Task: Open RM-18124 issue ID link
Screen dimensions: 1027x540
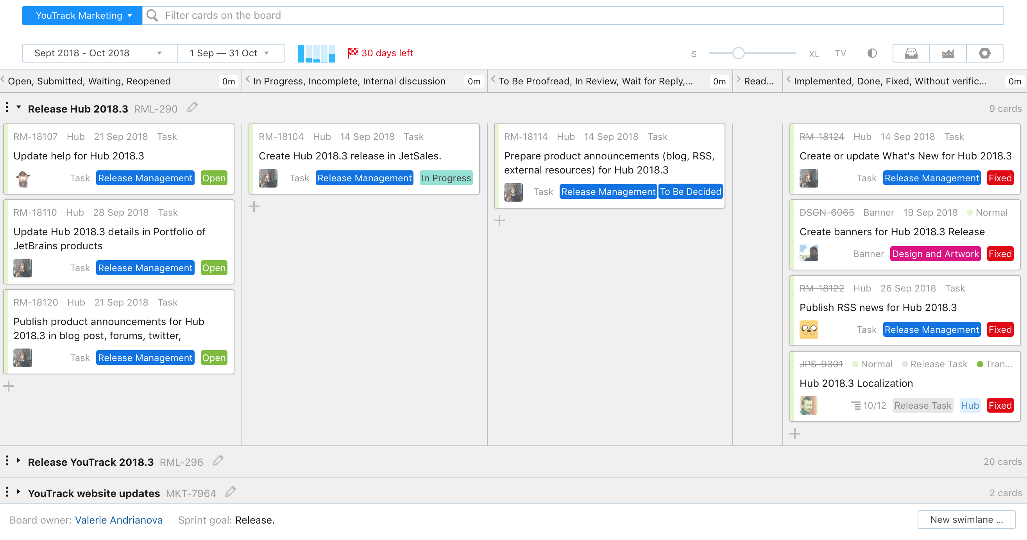Action: [x=822, y=137]
